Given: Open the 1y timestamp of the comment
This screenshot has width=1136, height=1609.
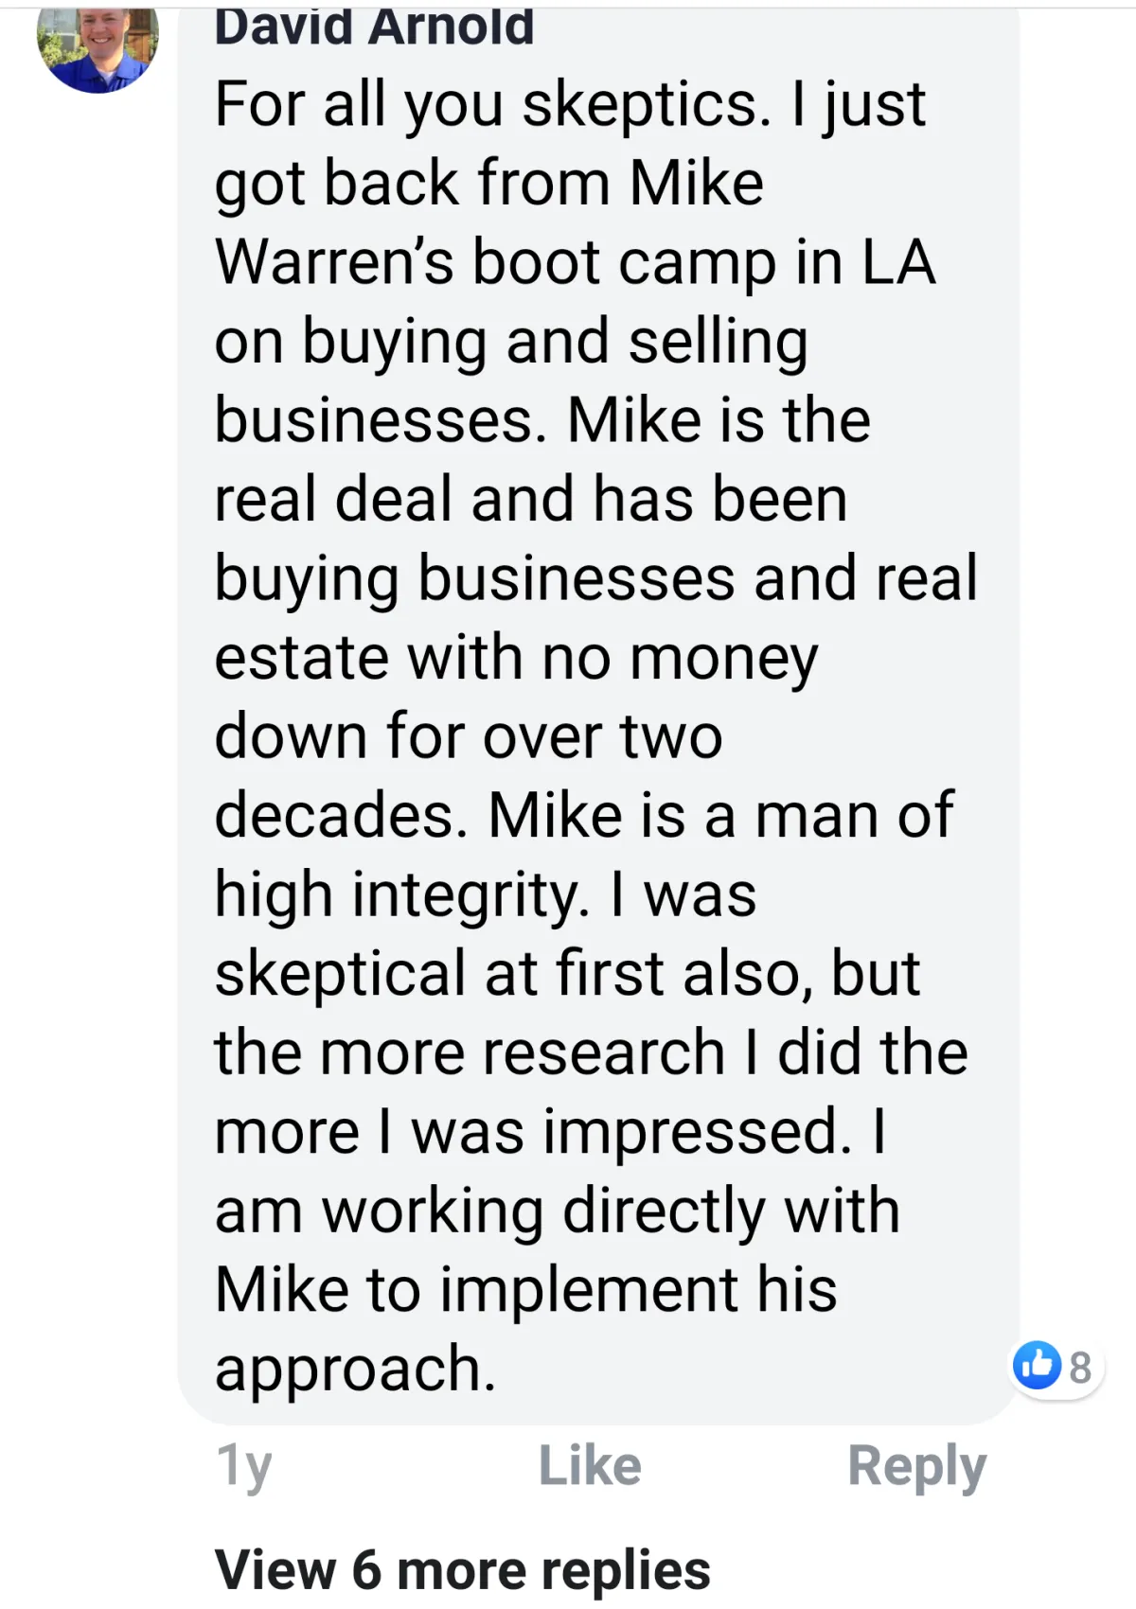Looking at the screenshot, I should click(x=243, y=1468).
